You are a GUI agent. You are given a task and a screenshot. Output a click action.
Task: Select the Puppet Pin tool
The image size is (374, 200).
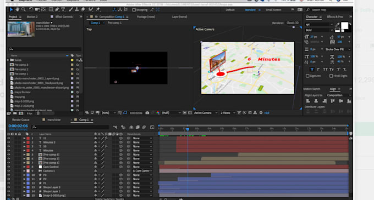coord(98,9)
